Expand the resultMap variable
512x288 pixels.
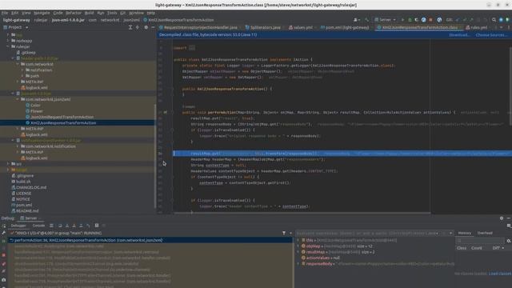click(298, 252)
